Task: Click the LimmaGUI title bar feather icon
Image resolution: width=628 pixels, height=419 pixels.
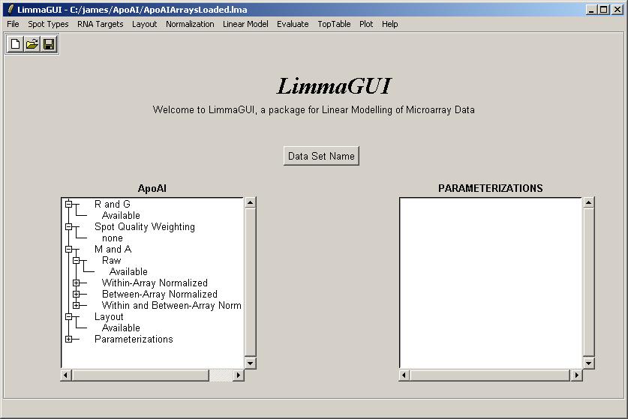Action: point(10,10)
